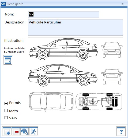Open help with question mark button

click(x=121, y=131)
